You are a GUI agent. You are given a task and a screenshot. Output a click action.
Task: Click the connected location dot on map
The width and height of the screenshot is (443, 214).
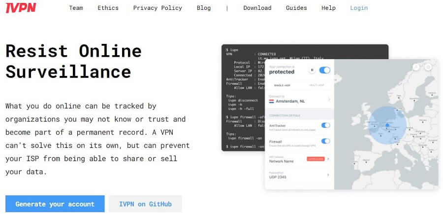(387, 125)
